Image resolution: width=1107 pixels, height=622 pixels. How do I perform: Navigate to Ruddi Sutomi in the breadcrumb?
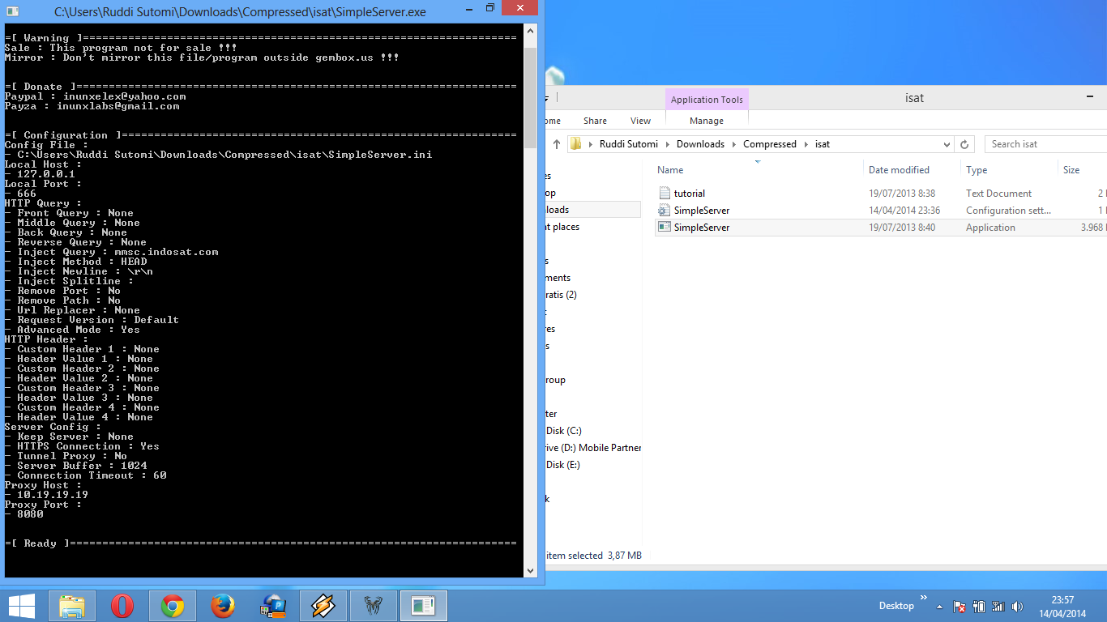click(x=629, y=144)
